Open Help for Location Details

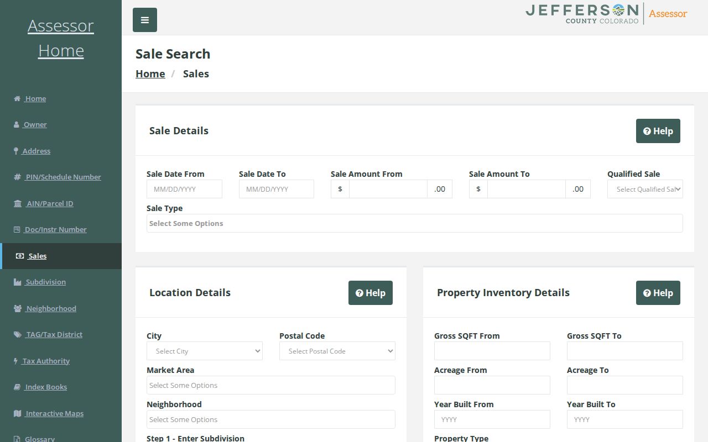371,293
